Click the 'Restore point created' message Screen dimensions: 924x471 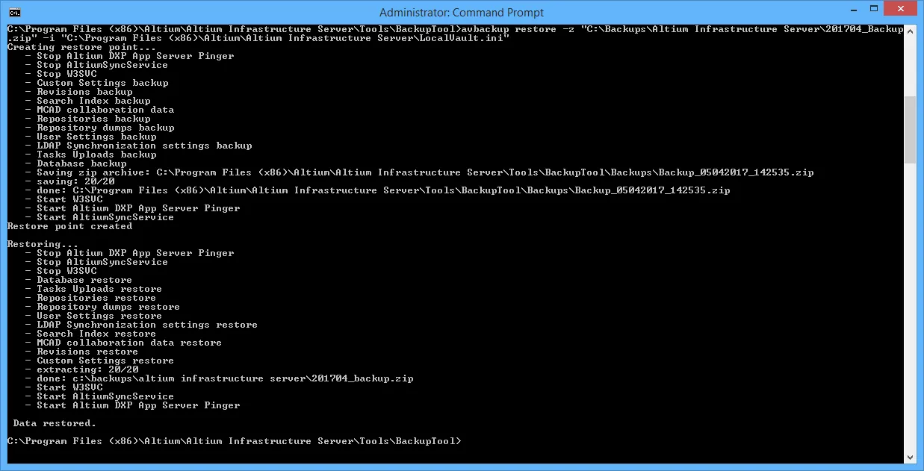69,226
